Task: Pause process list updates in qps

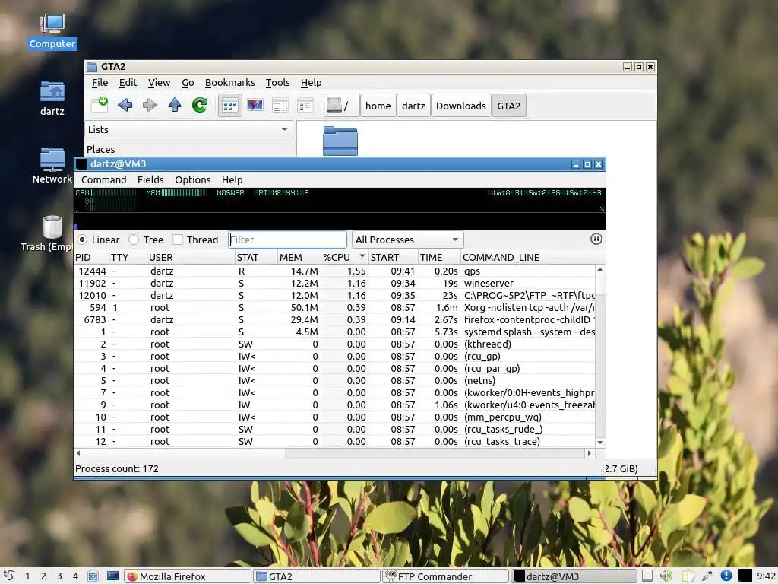Action: 596,240
